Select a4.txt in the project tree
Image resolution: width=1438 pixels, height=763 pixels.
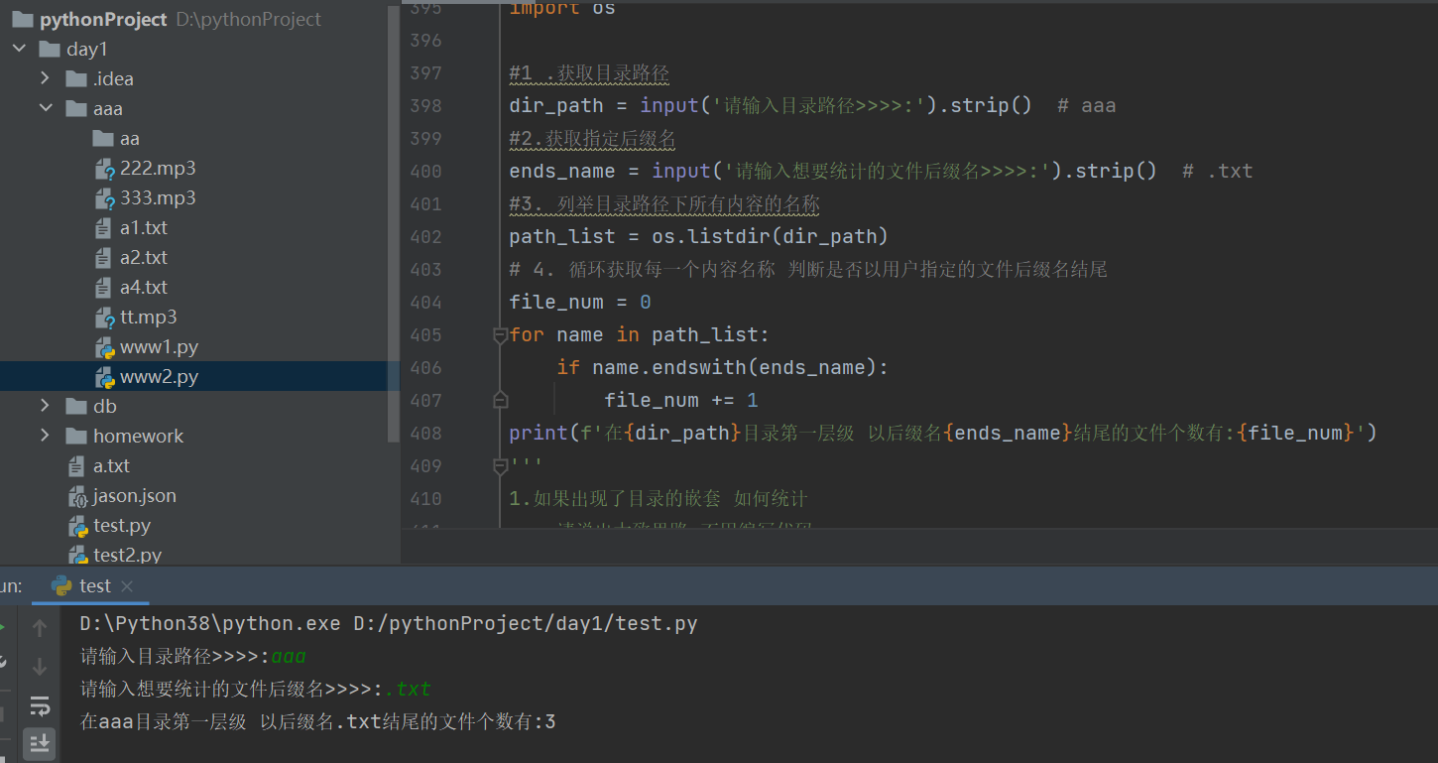144,288
